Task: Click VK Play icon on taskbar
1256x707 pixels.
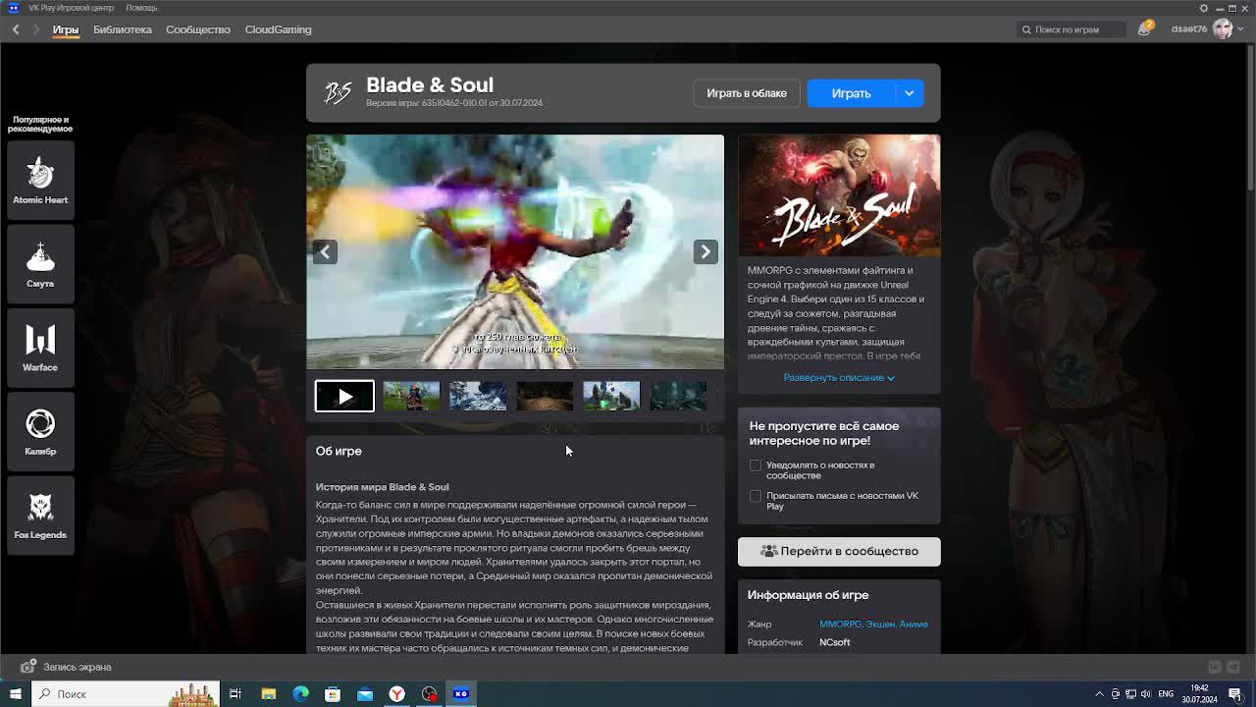Action: click(462, 694)
